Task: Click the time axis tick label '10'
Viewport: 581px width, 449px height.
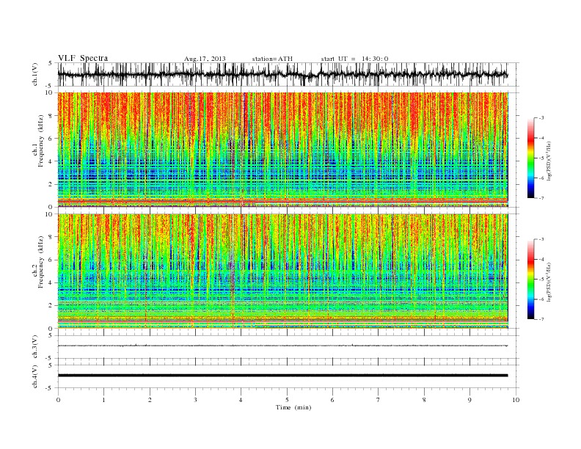Action: 516,400
